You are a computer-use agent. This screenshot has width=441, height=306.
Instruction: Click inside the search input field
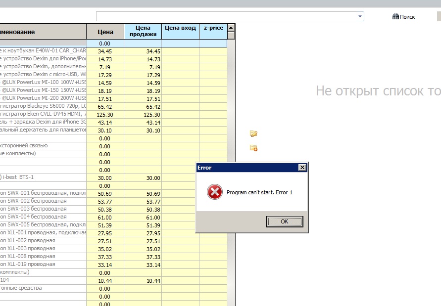click(x=226, y=16)
